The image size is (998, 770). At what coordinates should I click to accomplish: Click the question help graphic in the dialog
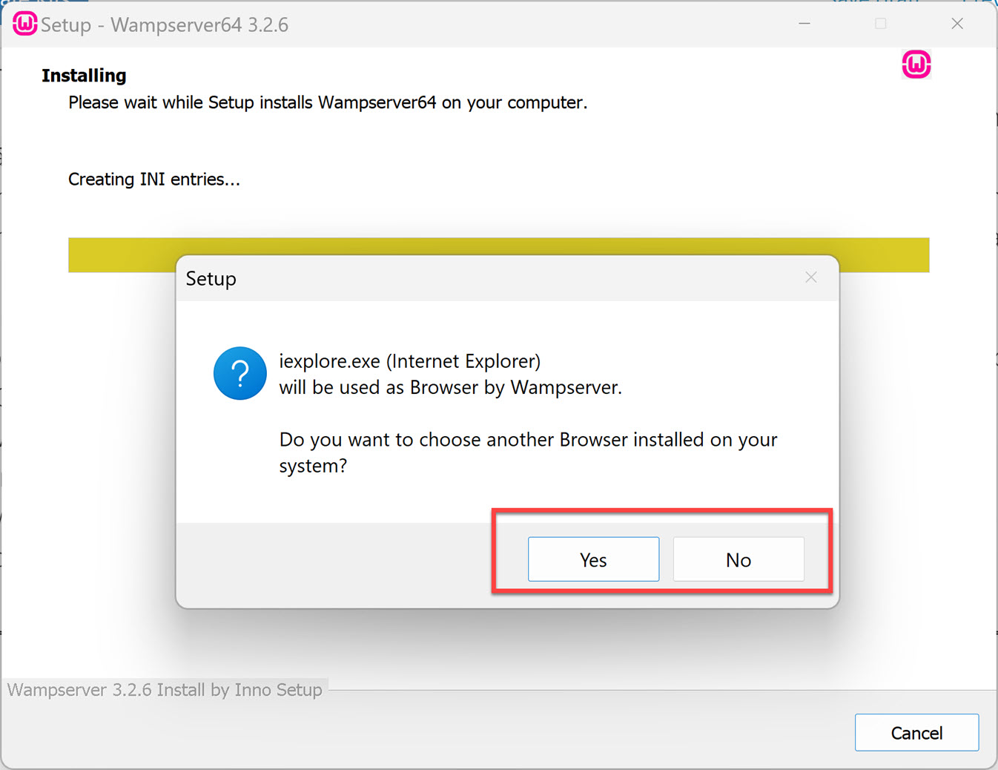tap(239, 373)
